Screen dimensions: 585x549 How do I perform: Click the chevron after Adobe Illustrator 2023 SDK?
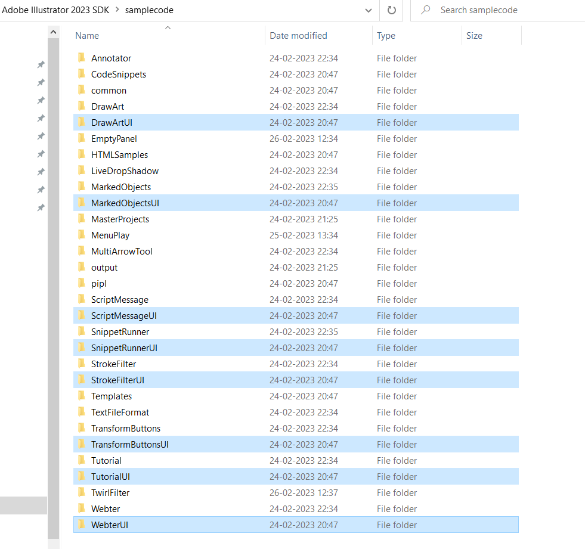pyautogui.click(x=116, y=10)
